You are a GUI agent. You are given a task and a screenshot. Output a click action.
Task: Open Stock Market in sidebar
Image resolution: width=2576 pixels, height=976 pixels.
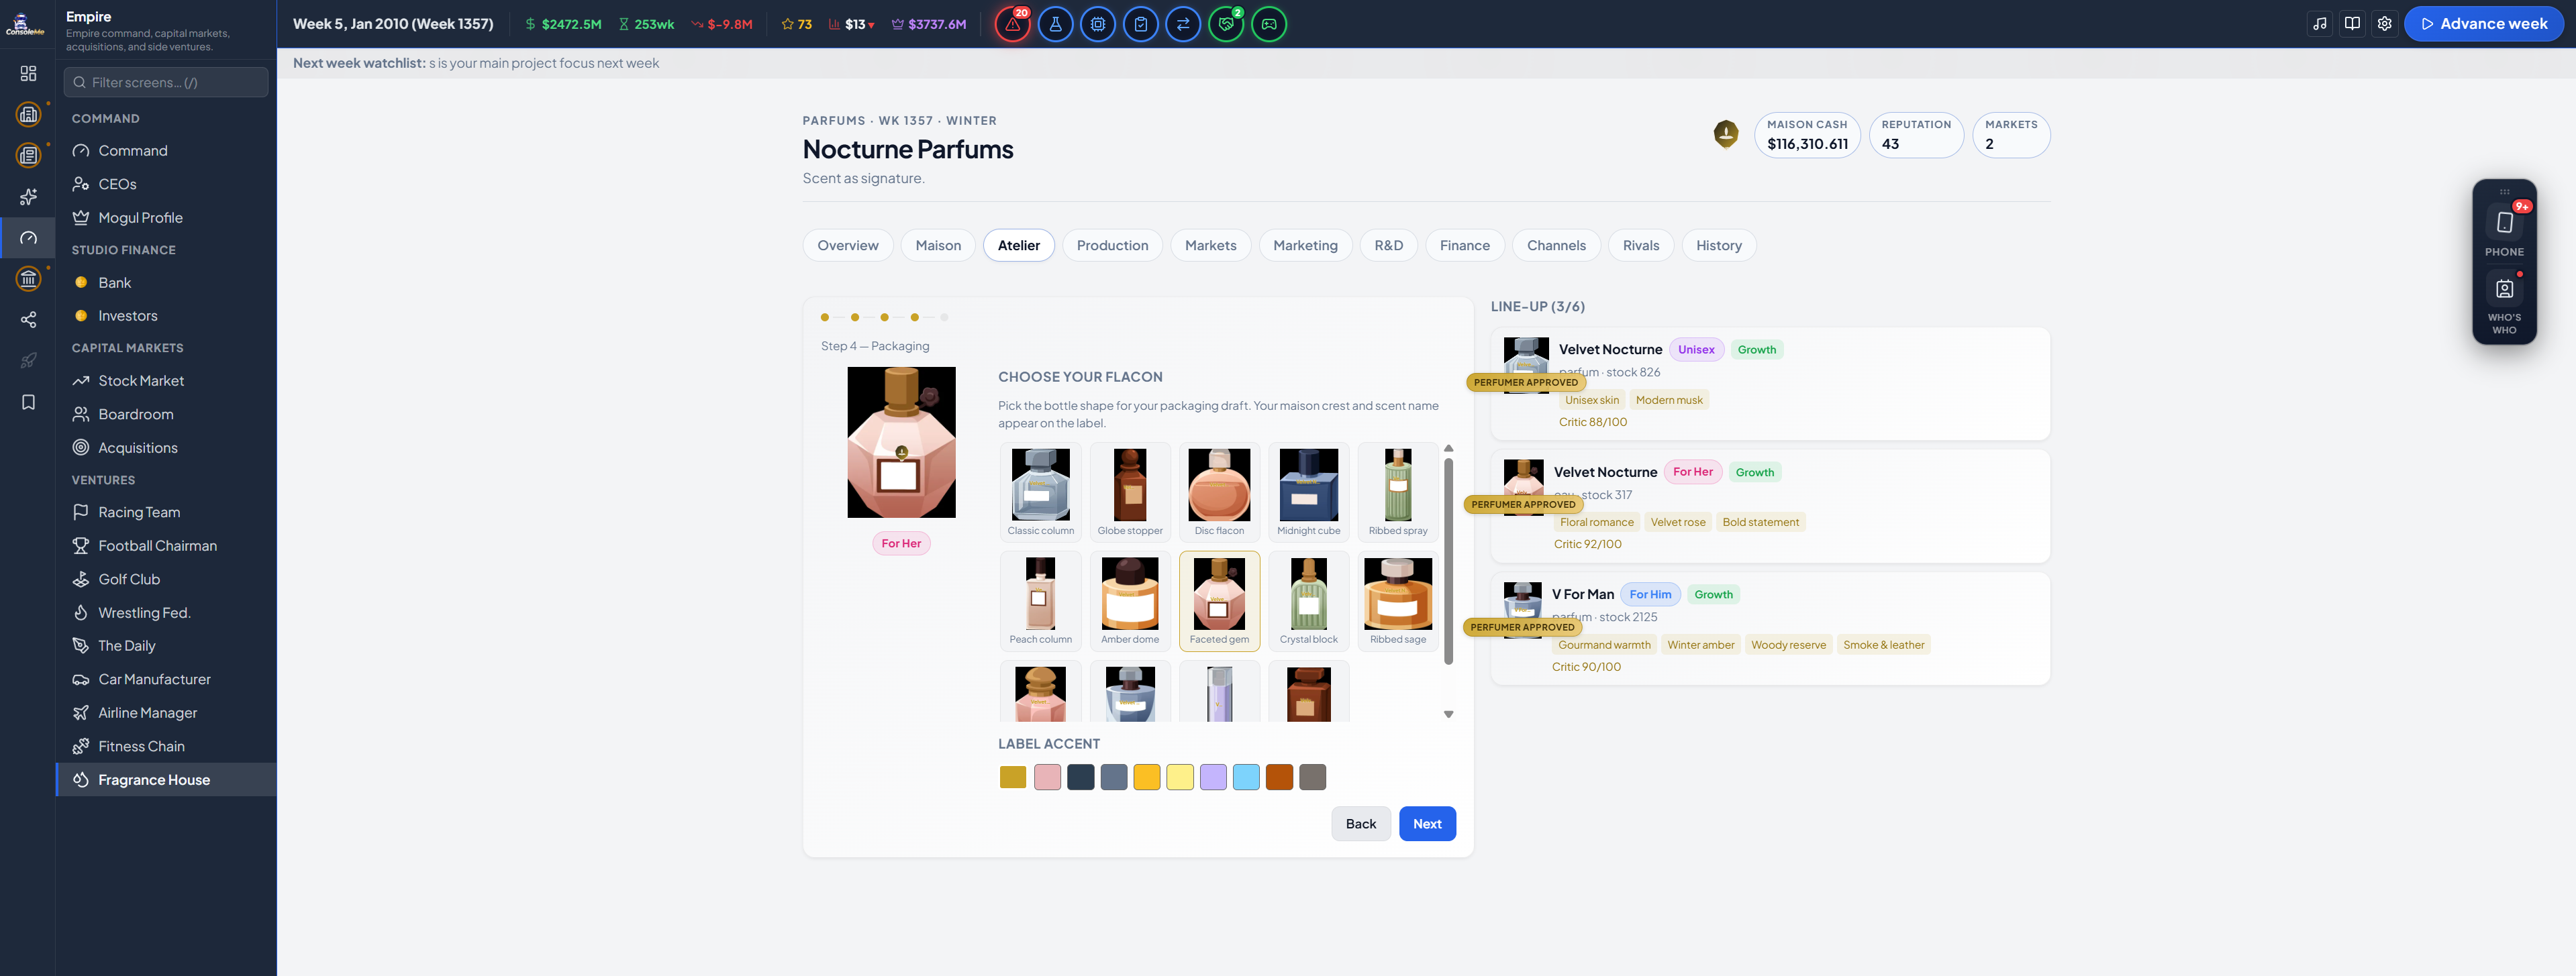[x=141, y=380]
